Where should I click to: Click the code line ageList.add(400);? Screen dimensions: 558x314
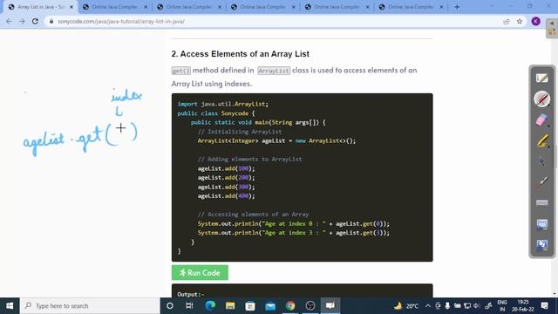[x=227, y=195]
